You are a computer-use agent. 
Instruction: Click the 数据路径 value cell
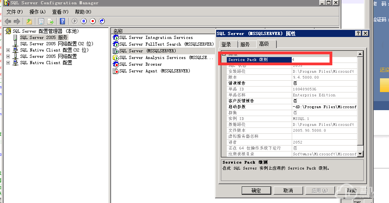pyautogui.click(x=324, y=125)
